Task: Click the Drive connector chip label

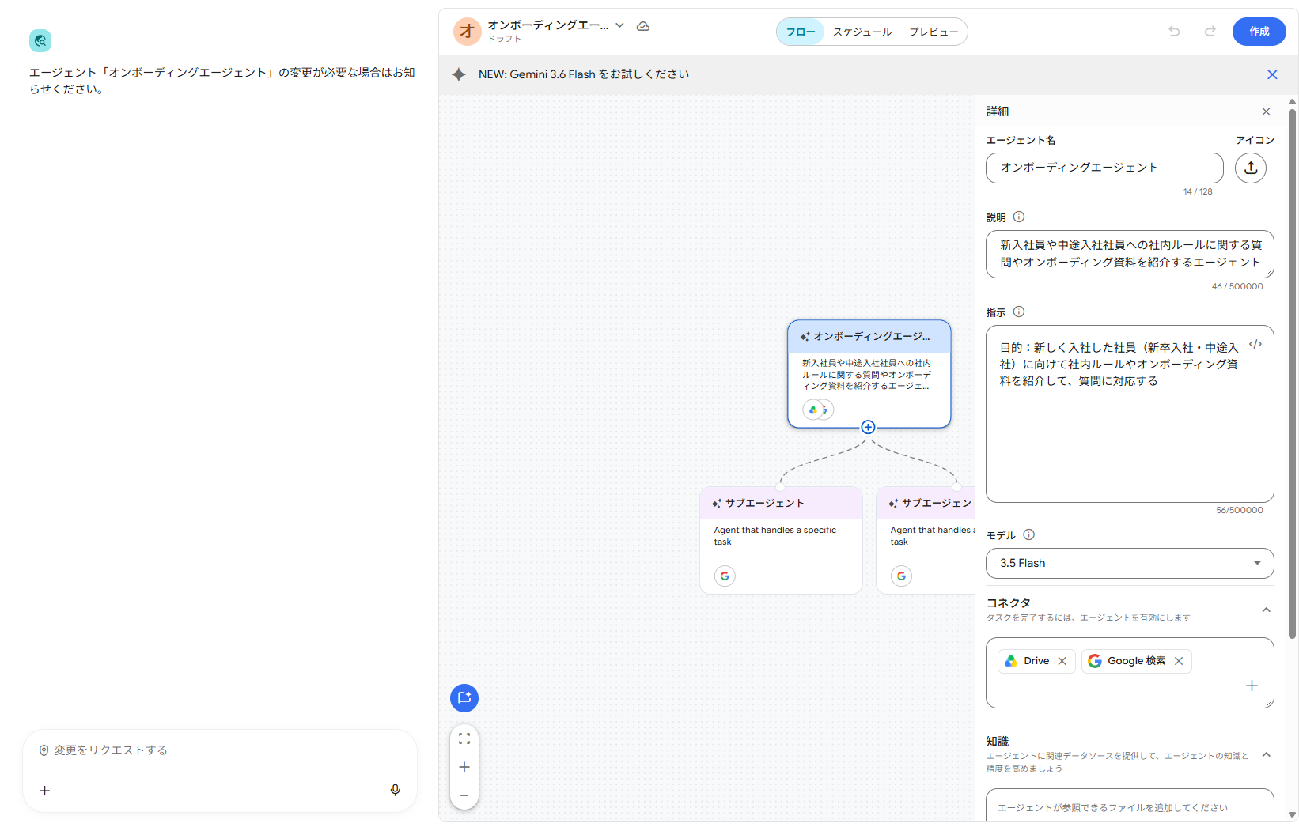Action: pyautogui.click(x=1036, y=661)
